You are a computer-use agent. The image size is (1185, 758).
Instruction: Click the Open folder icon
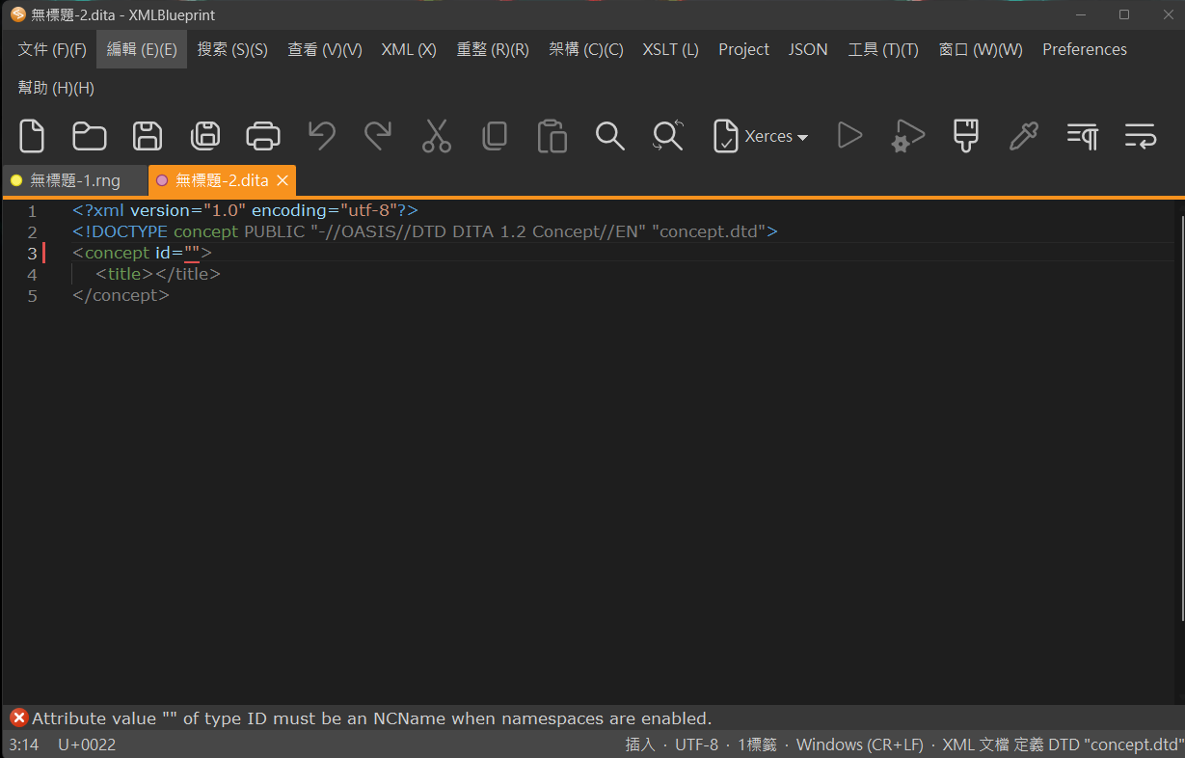click(x=90, y=136)
